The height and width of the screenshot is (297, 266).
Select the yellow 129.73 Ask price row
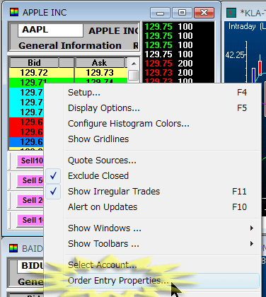click(x=100, y=73)
